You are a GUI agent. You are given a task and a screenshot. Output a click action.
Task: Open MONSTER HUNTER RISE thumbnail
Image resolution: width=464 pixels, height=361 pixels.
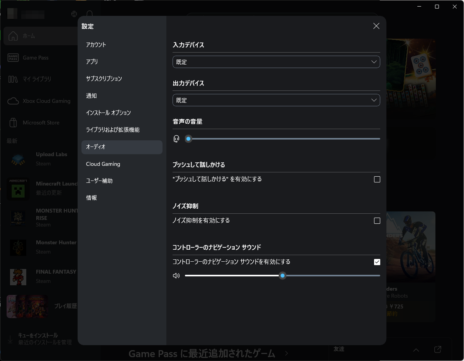coord(18,218)
